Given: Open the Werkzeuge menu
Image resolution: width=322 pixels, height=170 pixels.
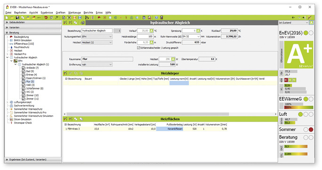Looking at the screenshot, I should click(x=74, y=13).
